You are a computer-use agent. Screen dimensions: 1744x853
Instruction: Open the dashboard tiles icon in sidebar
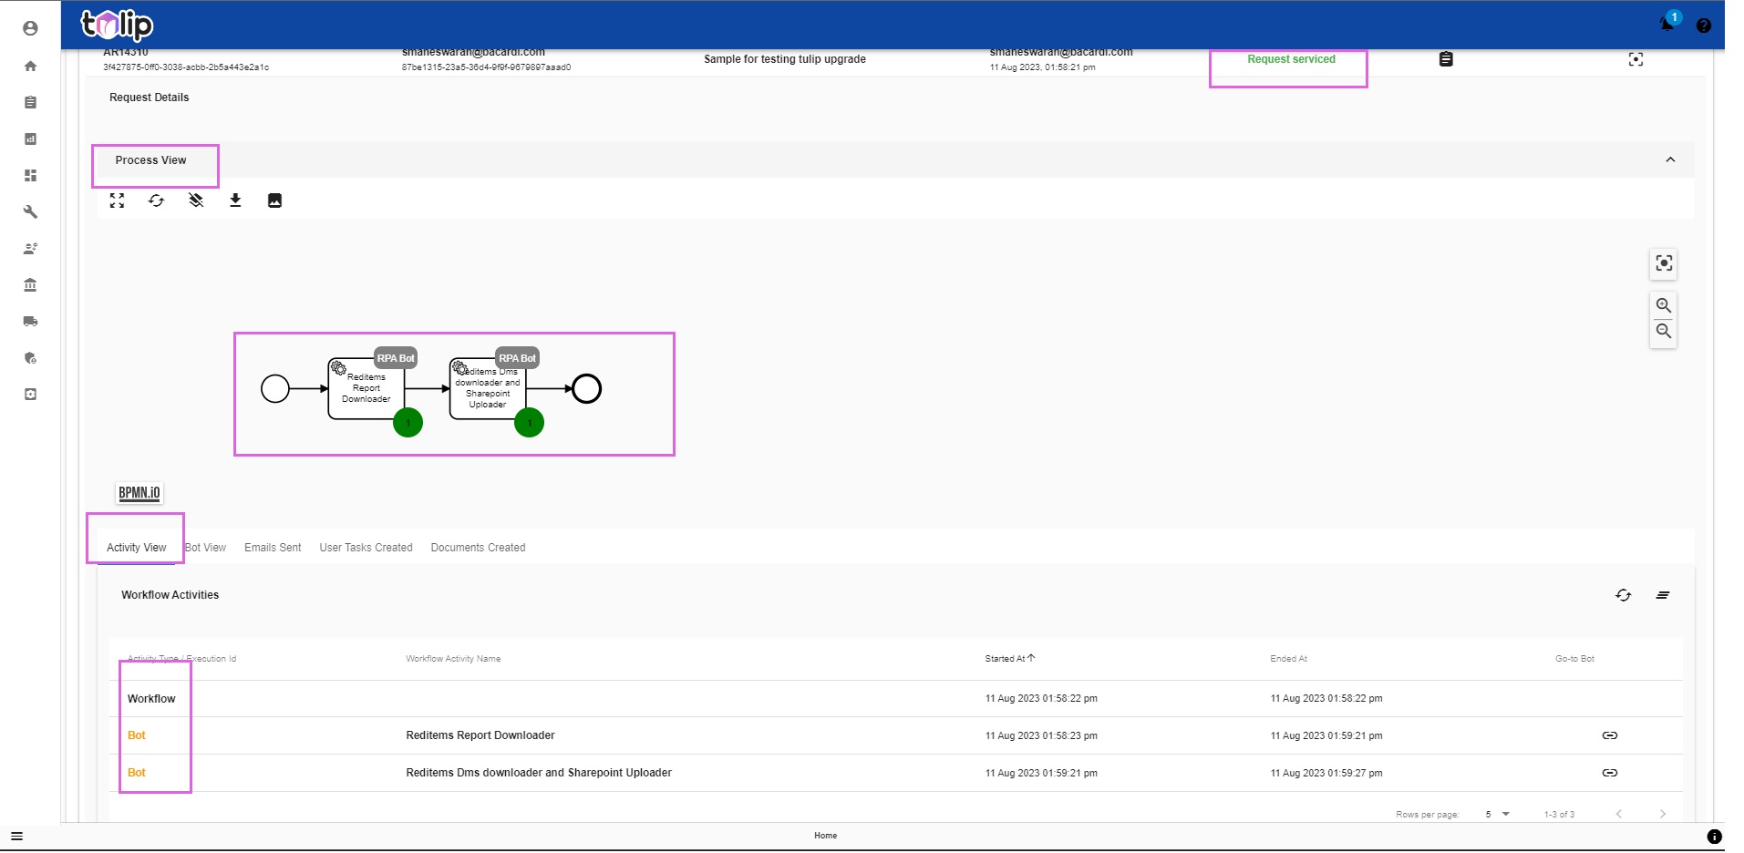click(30, 175)
